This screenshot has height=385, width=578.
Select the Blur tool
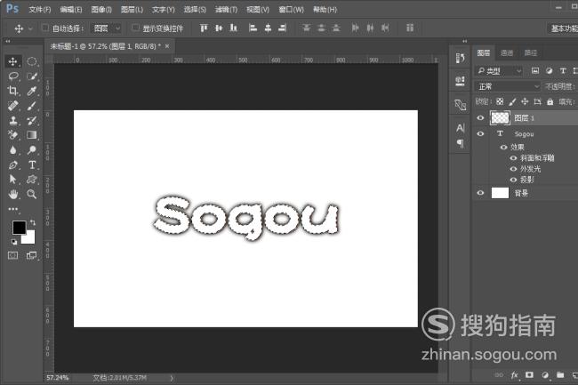pos(13,150)
